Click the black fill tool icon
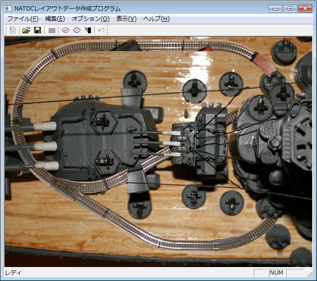 [88, 30]
